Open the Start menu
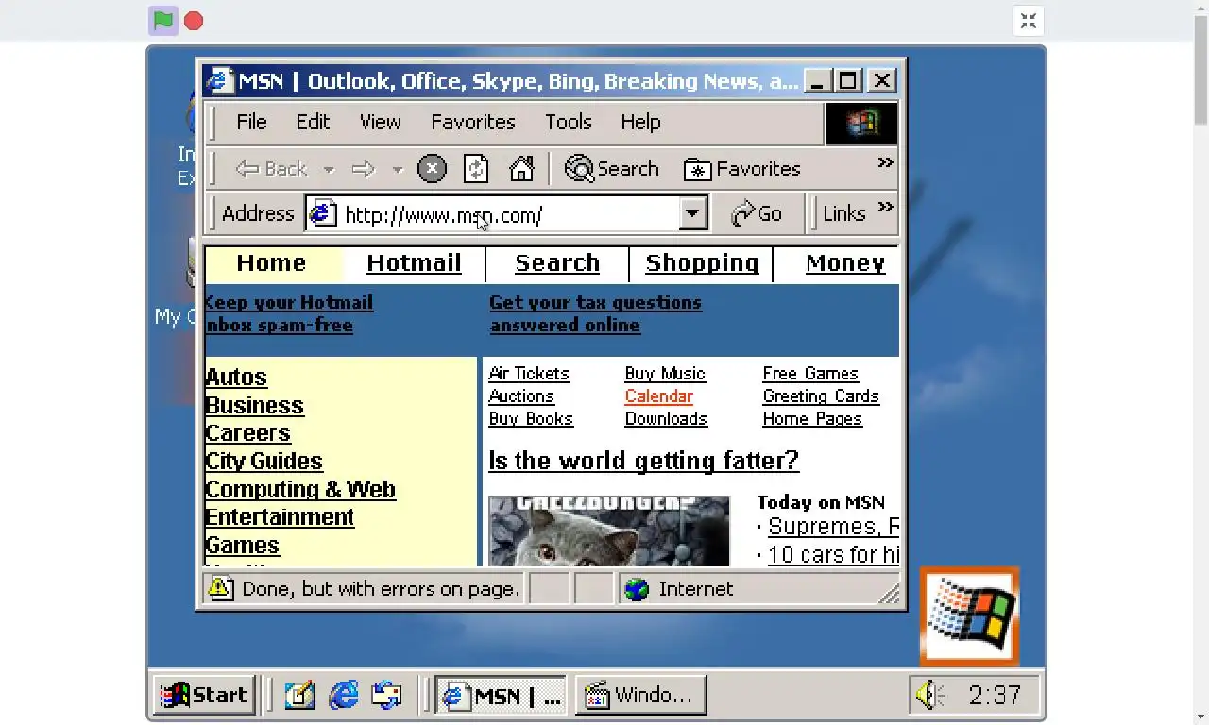 coord(204,696)
